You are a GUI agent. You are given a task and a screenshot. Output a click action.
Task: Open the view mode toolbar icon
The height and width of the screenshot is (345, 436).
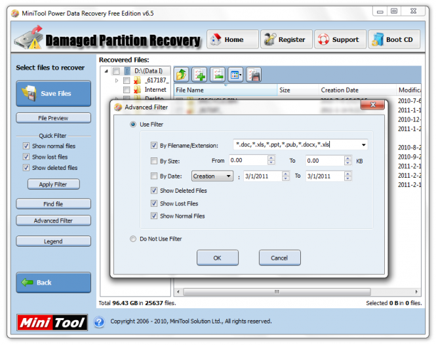tap(235, 75)
